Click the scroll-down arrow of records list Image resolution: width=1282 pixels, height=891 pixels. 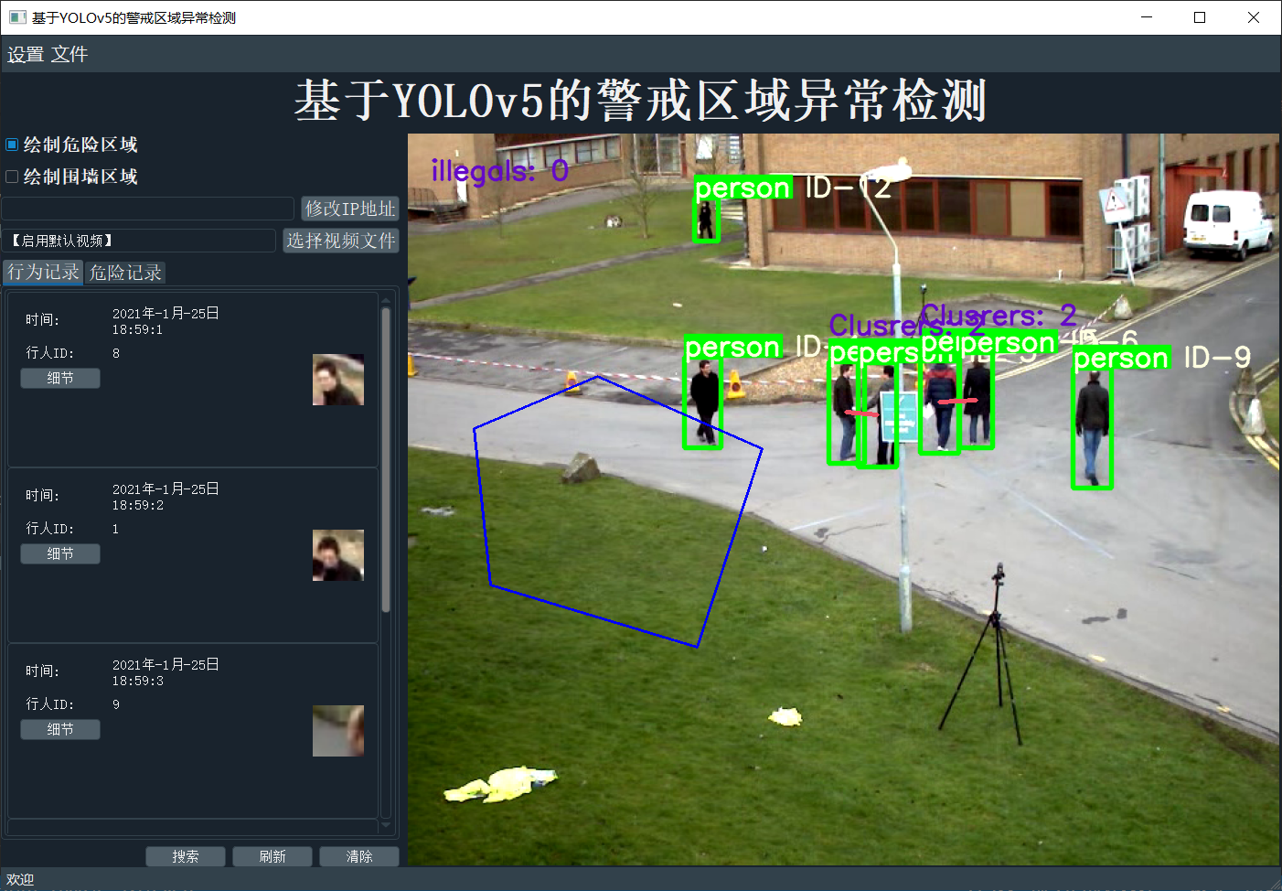386,824
